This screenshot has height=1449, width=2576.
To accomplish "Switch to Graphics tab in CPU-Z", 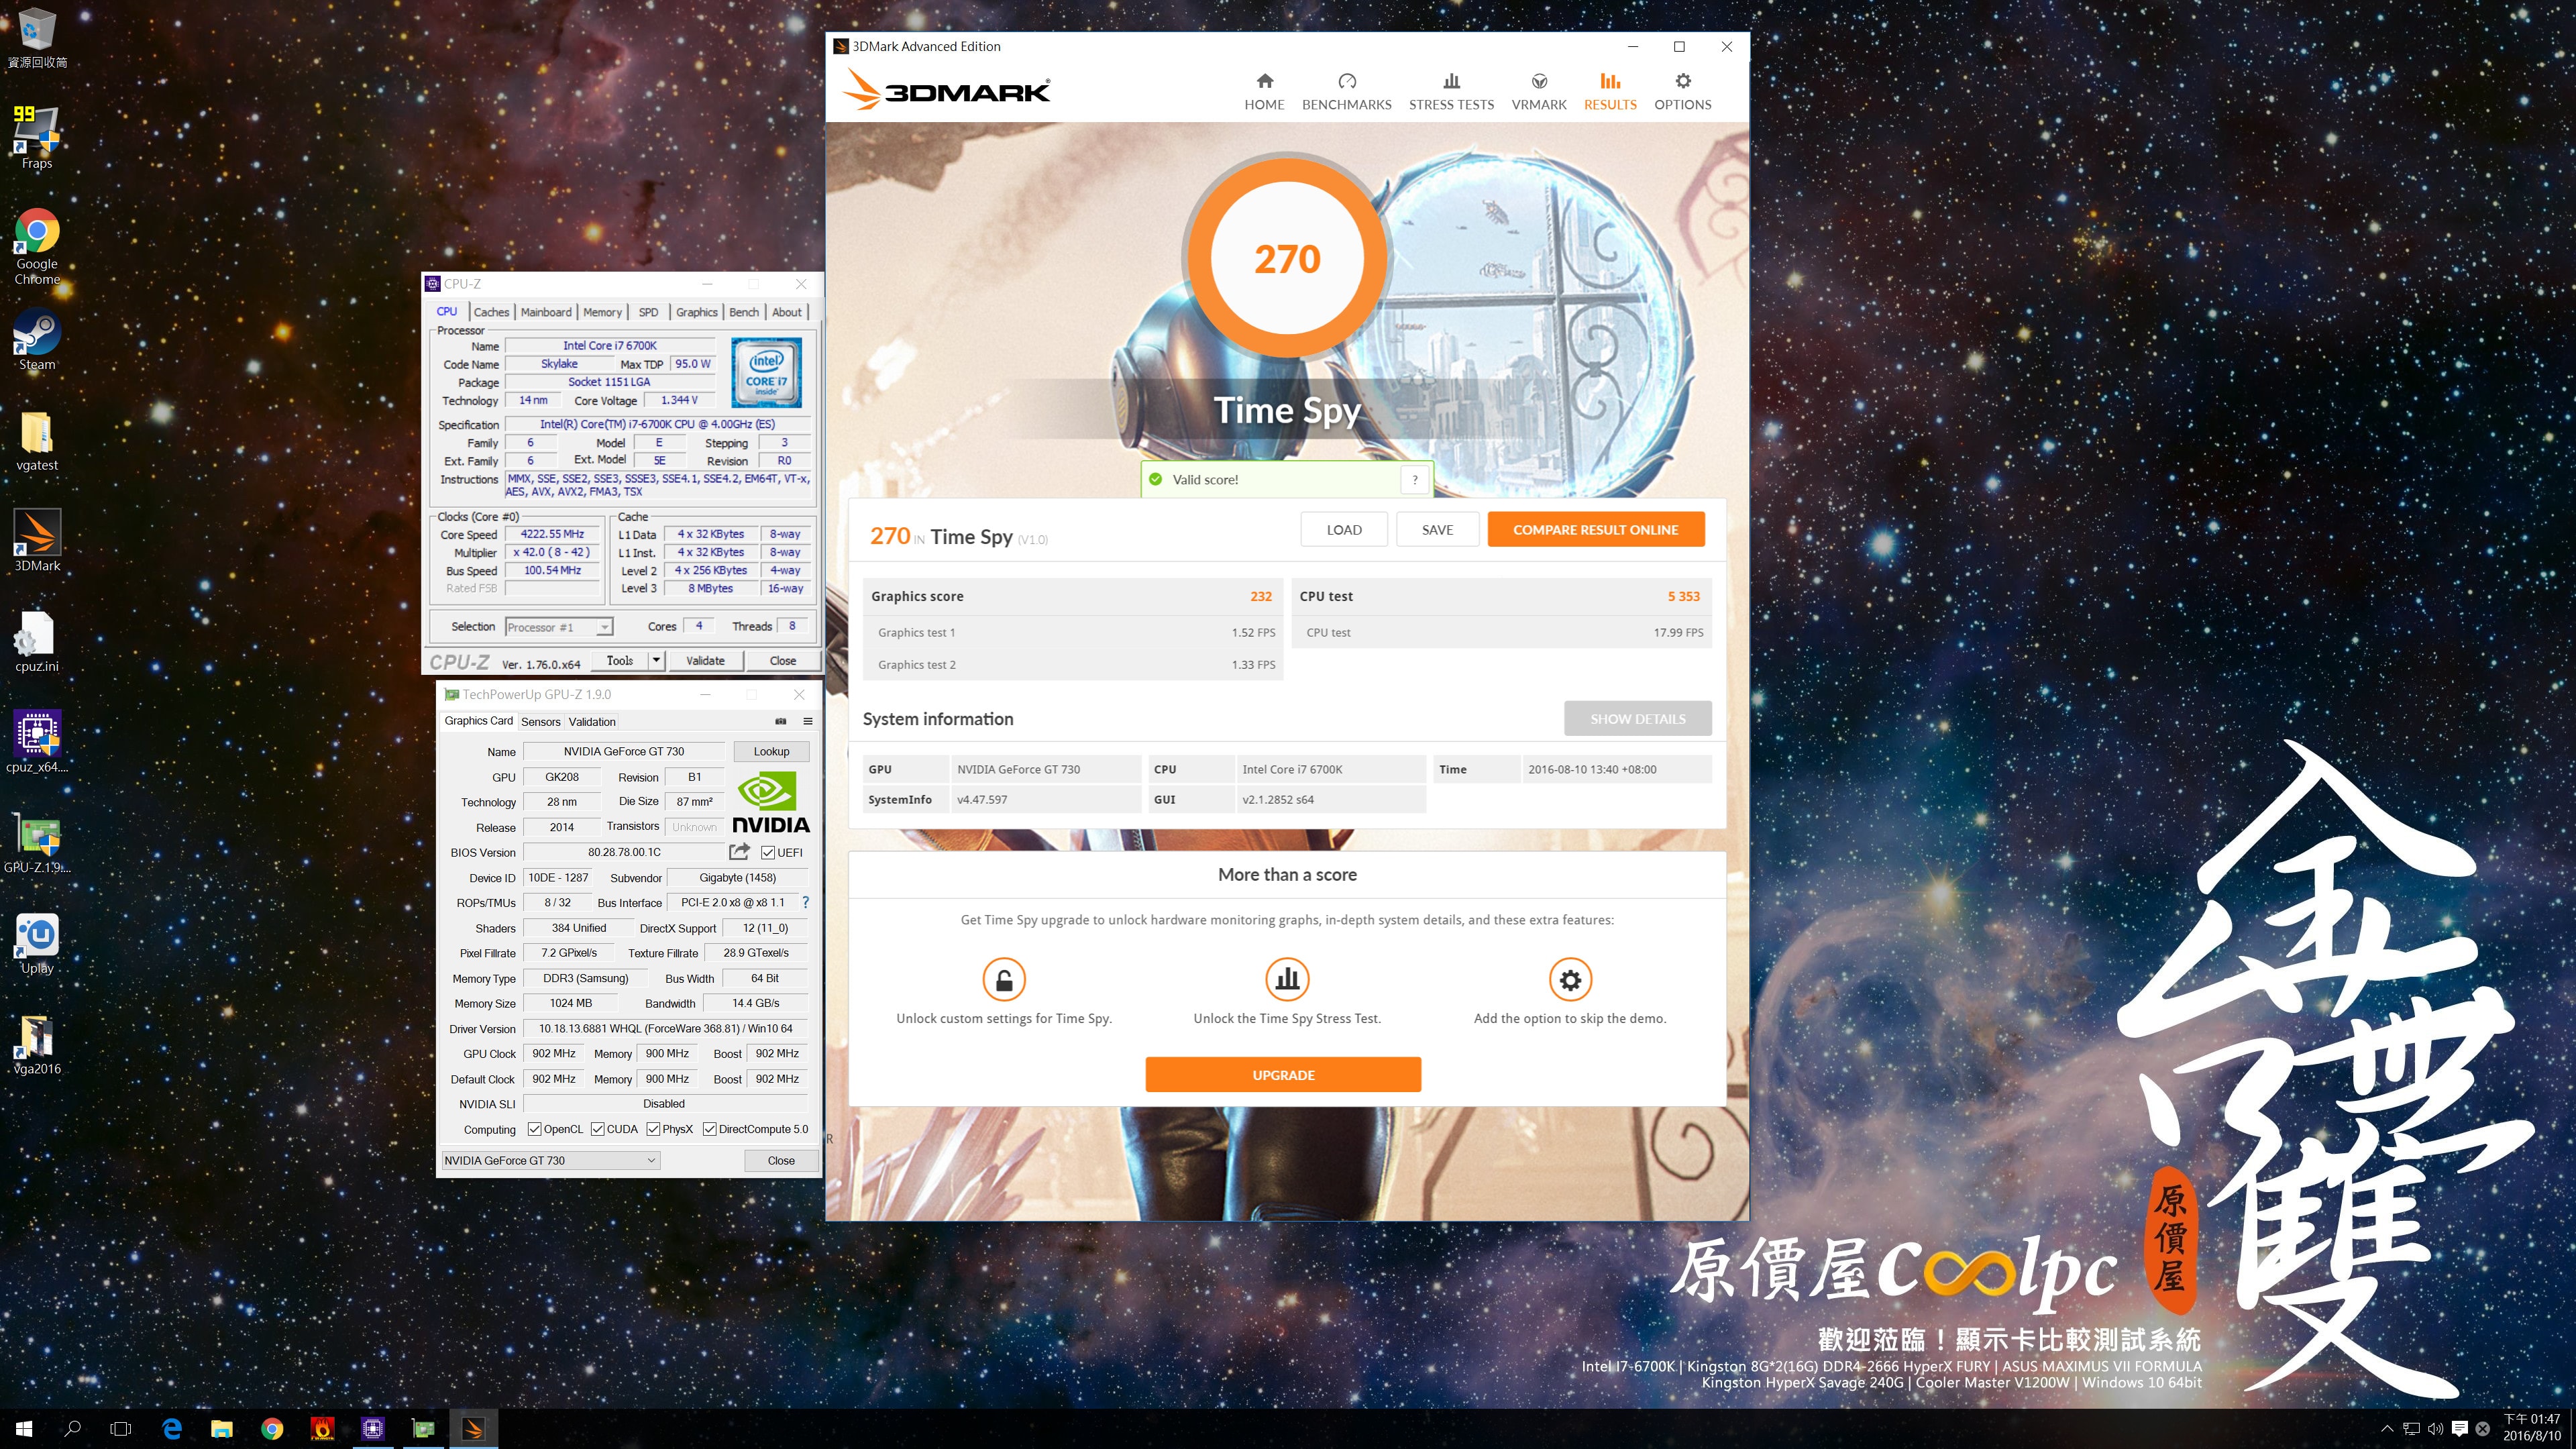I will [696, 312].
